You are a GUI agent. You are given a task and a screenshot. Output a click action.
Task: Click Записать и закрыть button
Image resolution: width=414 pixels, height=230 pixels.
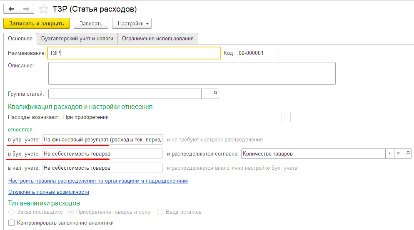(37, 24)
